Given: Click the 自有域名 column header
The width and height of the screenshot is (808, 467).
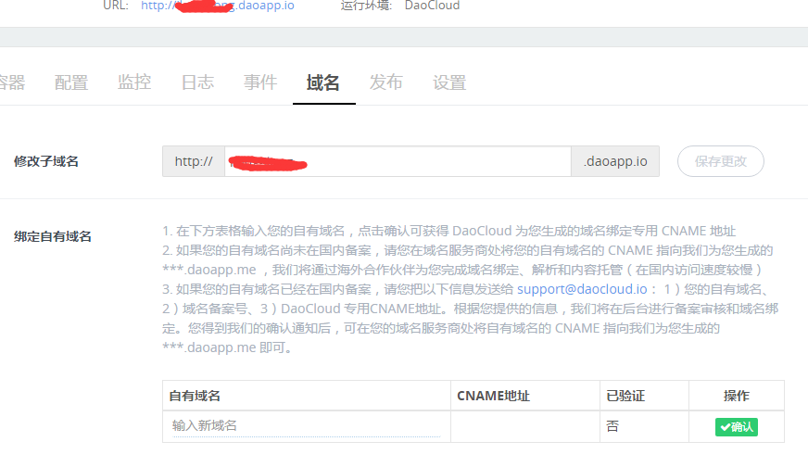Looking at the screenshot, I should click(x=195, y=396).
